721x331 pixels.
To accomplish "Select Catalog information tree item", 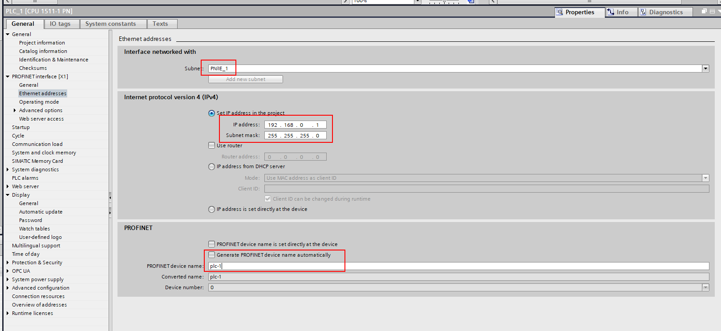I will coord(43,51).
